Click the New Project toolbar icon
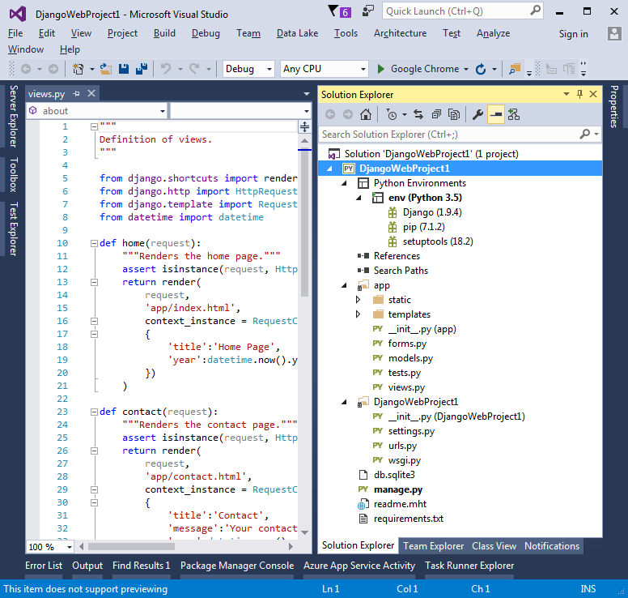The width and height of the screenshot is (628, 598). click(78, 69)
